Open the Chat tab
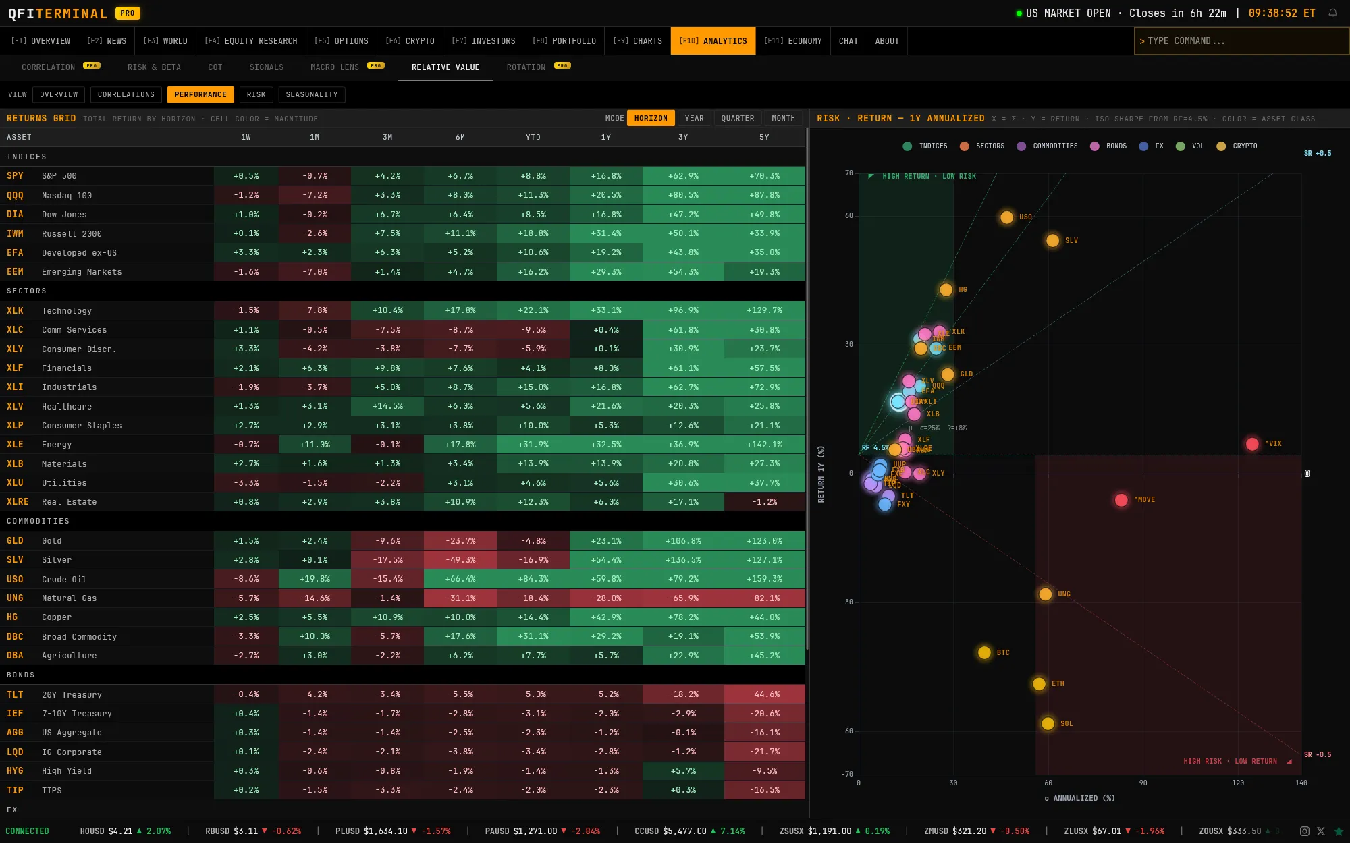The image size is (1350, 844). pyautogui.click(x=848, y=41)
